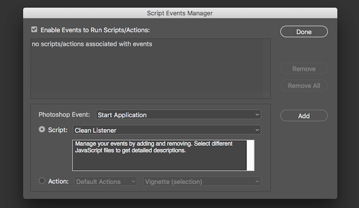Click the Script dropdown chevron arrow

click(257, 130)
